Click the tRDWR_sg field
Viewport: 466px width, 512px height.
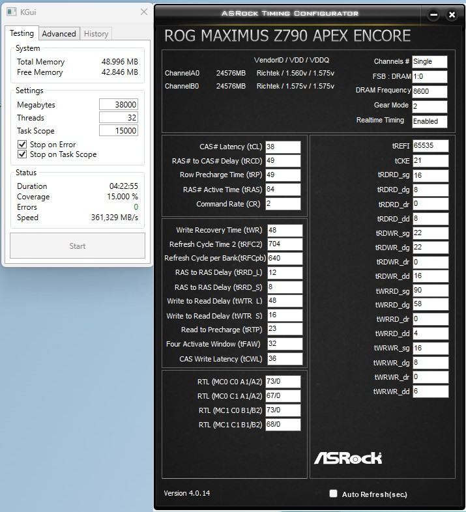(x=431, y=233)
